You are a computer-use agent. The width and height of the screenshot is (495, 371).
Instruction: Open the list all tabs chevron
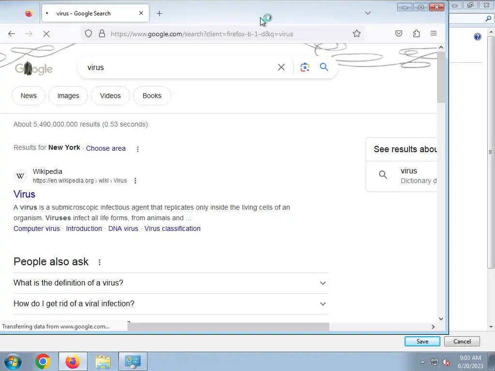[x=367, y=13]
